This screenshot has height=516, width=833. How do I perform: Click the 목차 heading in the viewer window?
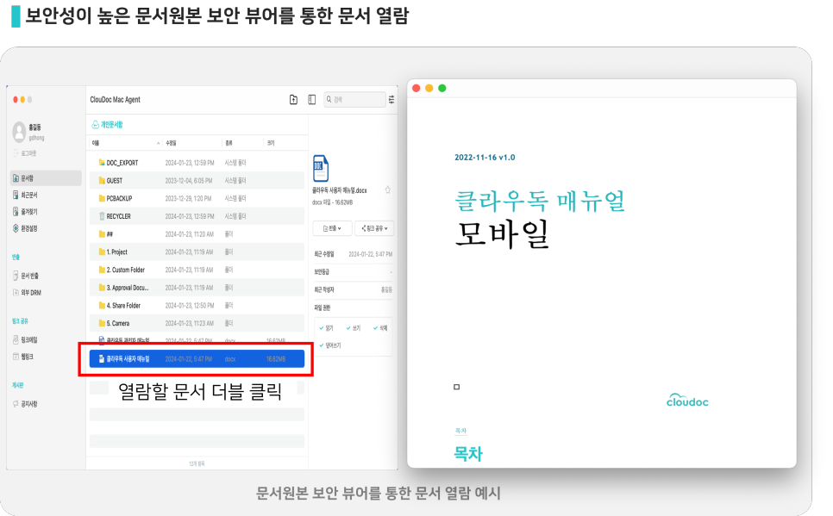(x=468, y=454)
